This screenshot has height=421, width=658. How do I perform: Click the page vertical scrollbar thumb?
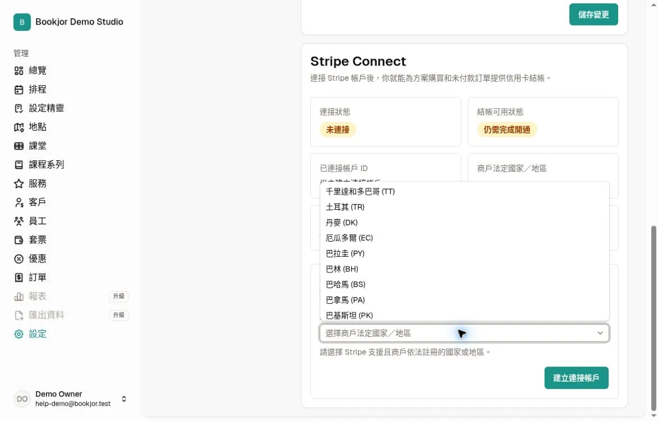click(x=654, y=318)
